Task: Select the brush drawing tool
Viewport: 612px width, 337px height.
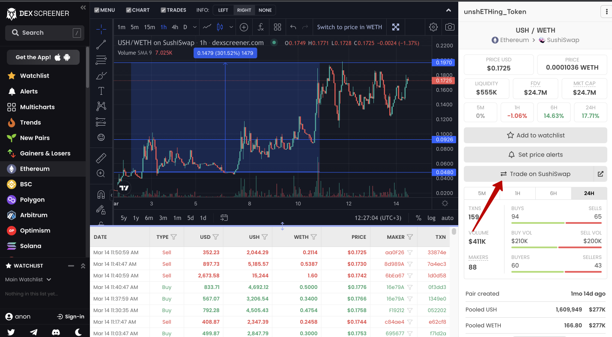Action: 101,75
